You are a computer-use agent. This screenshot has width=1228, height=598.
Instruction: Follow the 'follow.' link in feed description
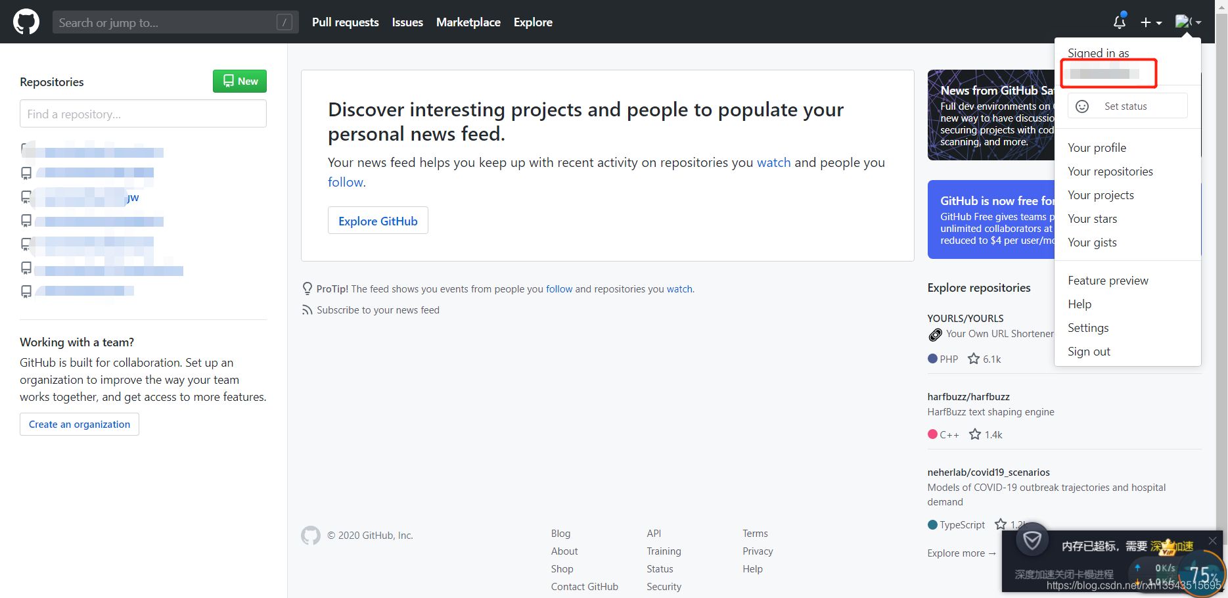[347, 182]
